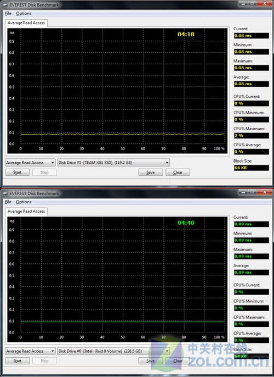Screen dimensions: 274x377
Task: Open the Options menu in bottom window
Action: pyautogui.click(x=24, y=202)
